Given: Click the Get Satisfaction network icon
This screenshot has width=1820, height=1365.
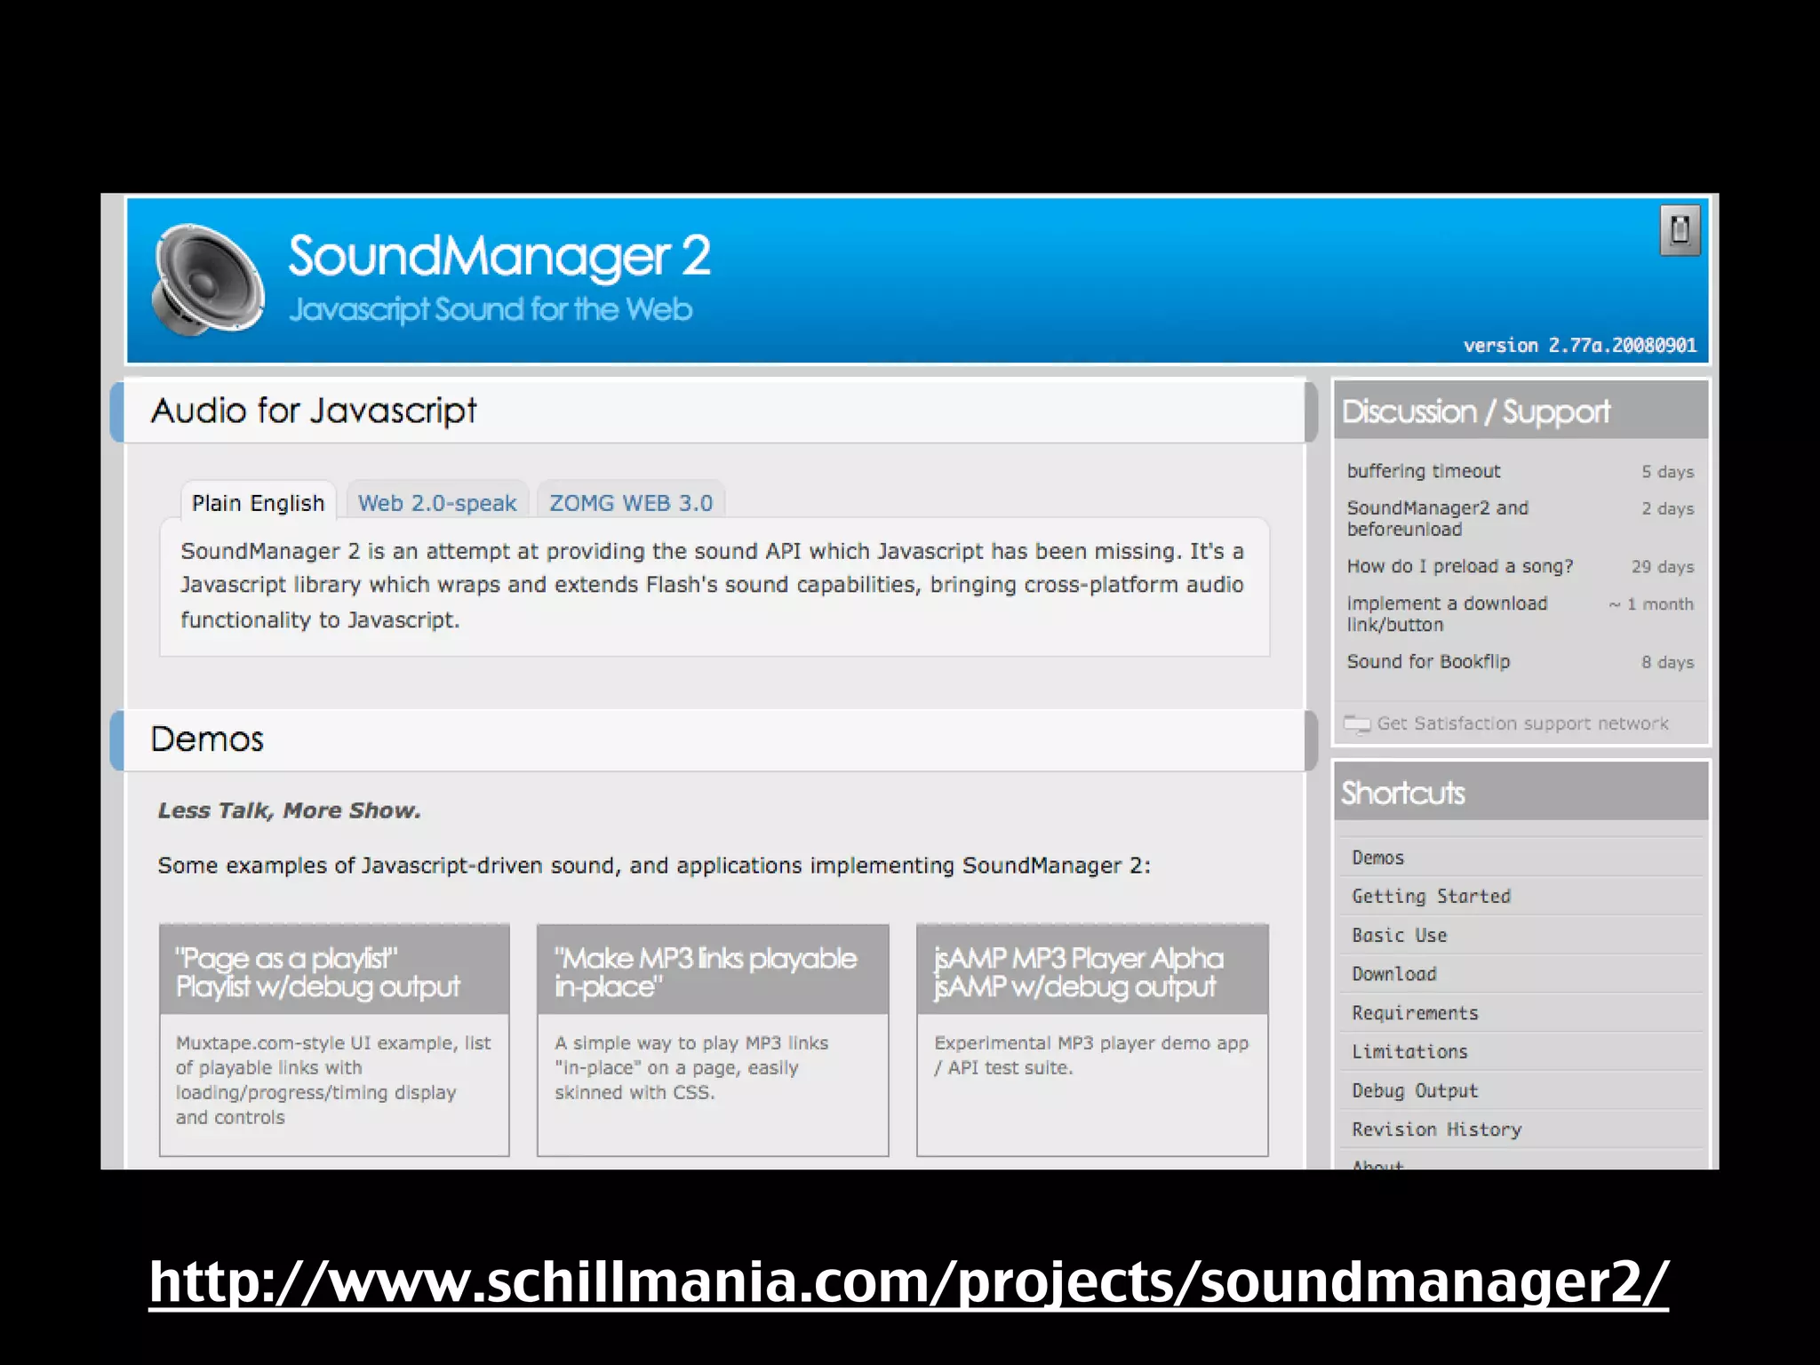Looking at the screenshot, I should [x=1356, y=724].
